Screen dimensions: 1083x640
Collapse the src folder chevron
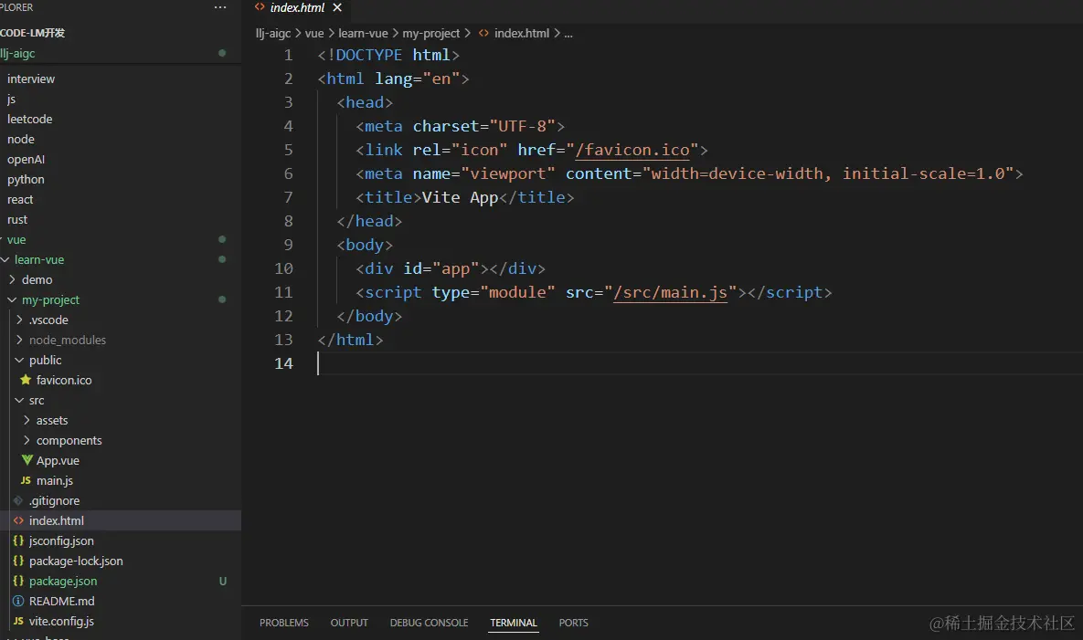tap(20, 400)
